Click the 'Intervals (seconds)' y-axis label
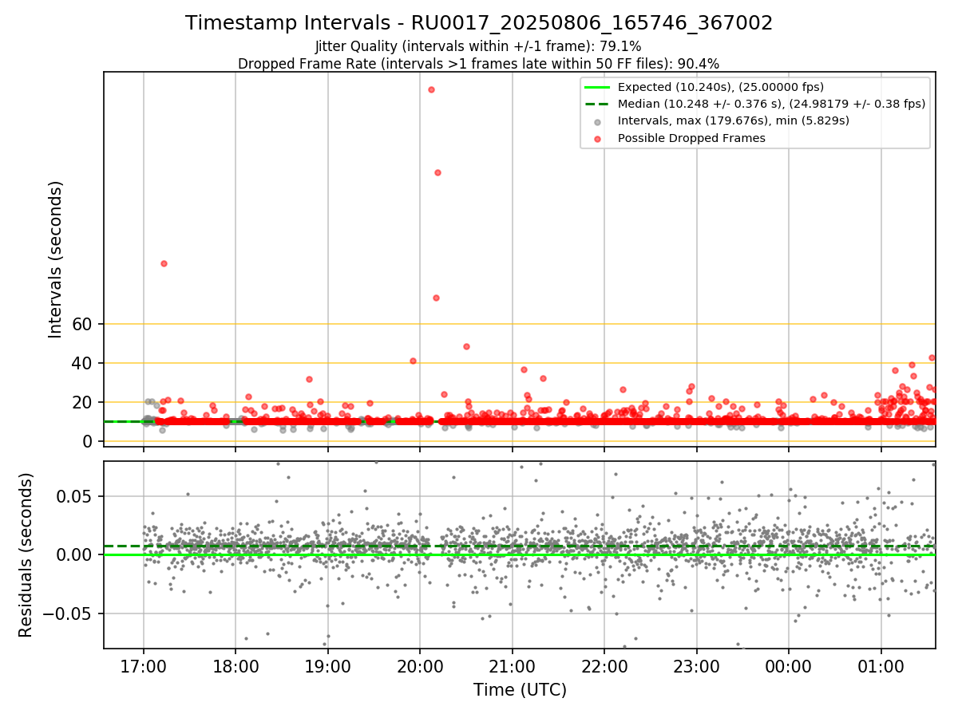Viewport: 958px width, 718px height. (x=55, y=259)
